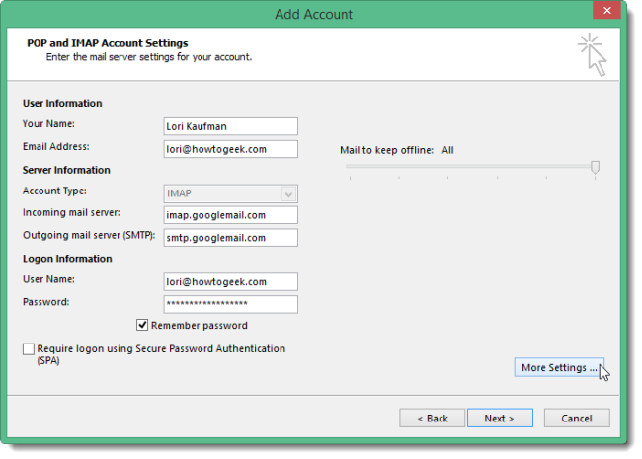Focus the Password field
Screen dimensions: 642x459
tap(230, 304)
